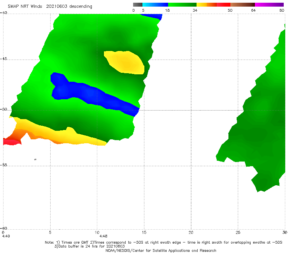
Task: Click the red segment of the color bar
Action: tap(223, 5)
